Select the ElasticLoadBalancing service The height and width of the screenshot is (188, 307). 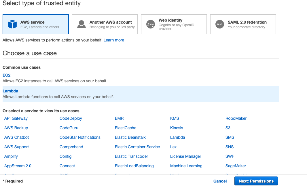(x=134, y=166)
